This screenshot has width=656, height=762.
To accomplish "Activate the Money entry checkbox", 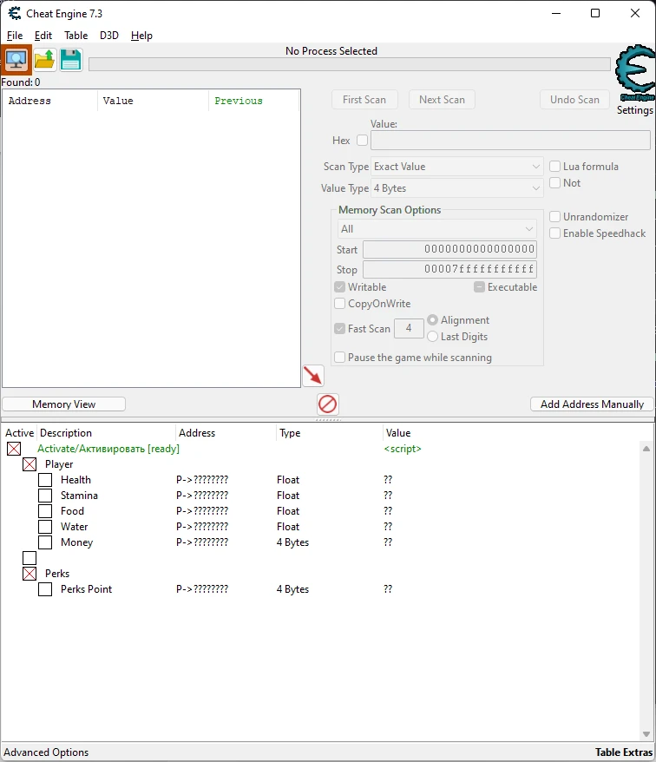I will [x=45, y=542].
